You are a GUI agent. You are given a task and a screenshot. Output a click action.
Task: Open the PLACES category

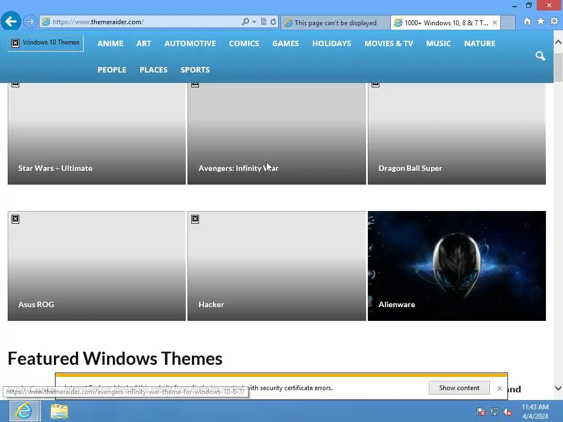[153, 70]
